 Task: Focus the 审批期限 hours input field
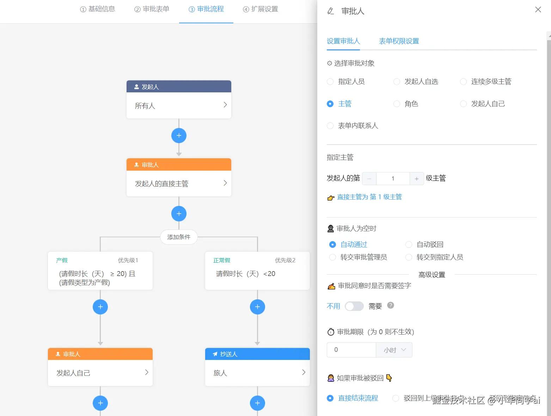point(351,350)
